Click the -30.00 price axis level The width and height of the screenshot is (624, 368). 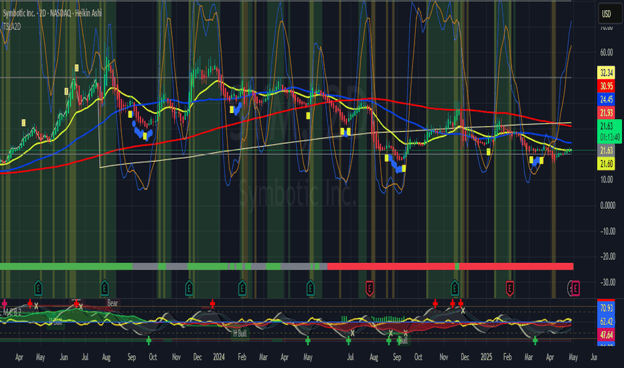click(x=607, y=282)
